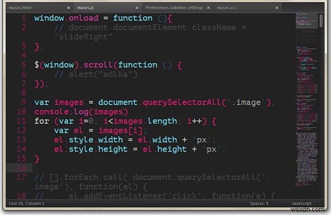Screen dimensions: 331x215
Task: Click 'forEach' in the line 17 comment
Action: tap(81, 177)
